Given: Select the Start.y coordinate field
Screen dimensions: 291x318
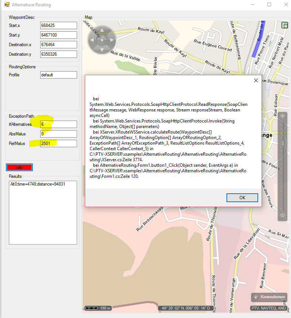Looking at the screenshot, I should 58,35.
